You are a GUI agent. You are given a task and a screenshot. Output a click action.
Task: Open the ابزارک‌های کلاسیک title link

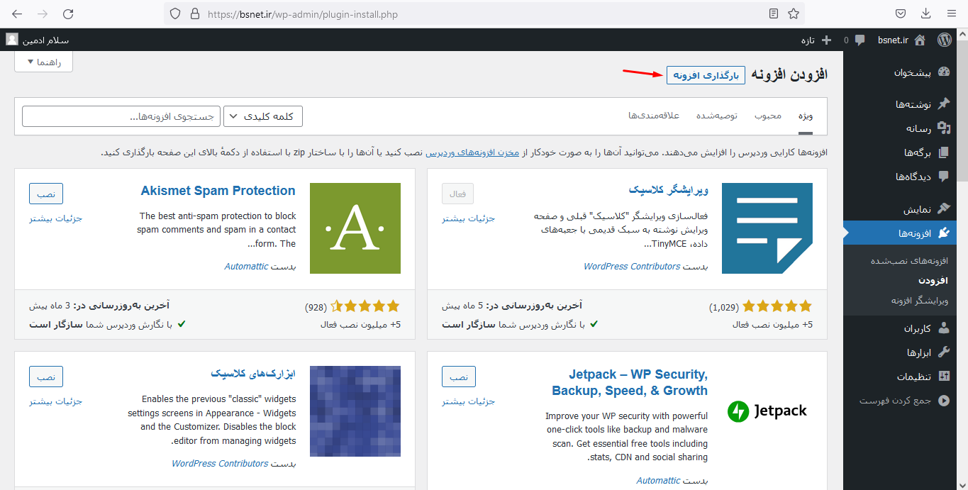click(x=253, y=374)
